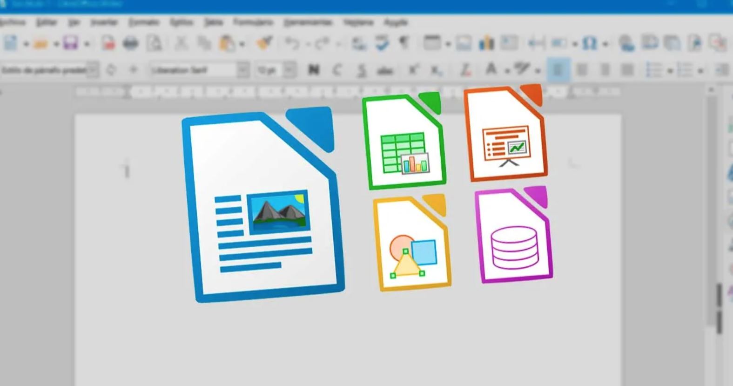Open the Tabla menu
The image size is (733, 386).
tap(213, 22)
